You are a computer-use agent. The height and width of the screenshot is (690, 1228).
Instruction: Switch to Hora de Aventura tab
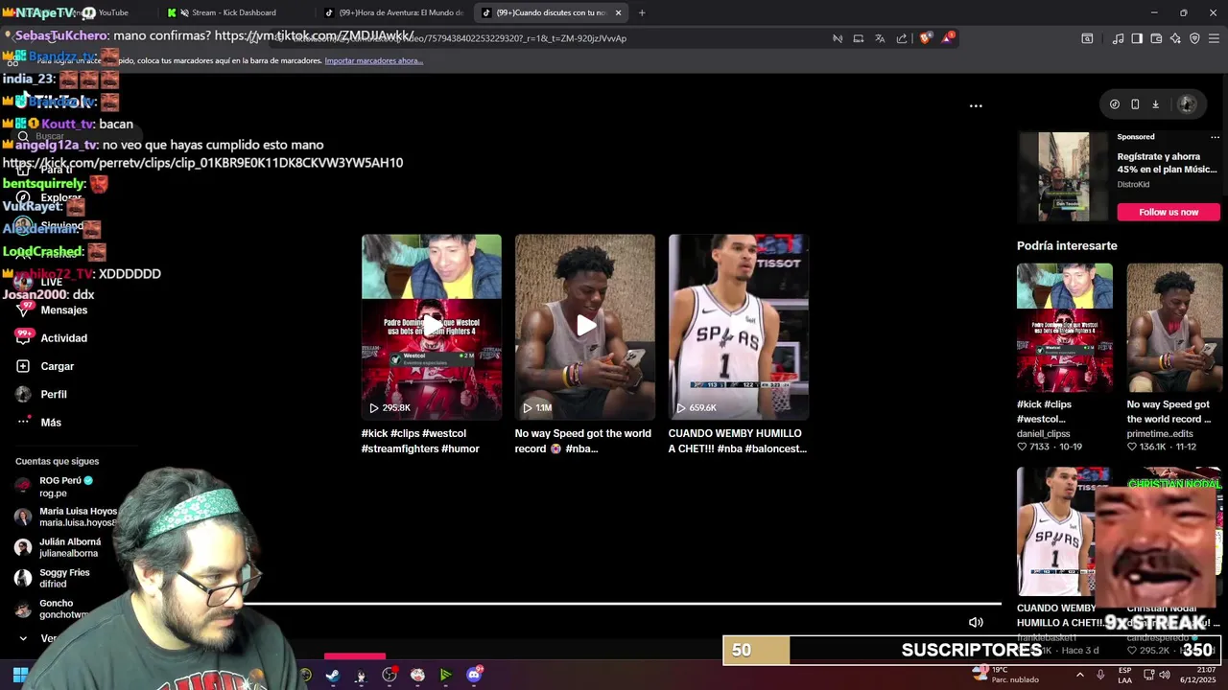(393, 12)
